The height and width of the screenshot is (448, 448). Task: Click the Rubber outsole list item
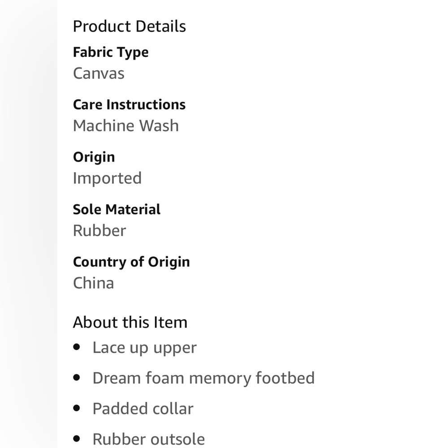click(x=148, y=439)
